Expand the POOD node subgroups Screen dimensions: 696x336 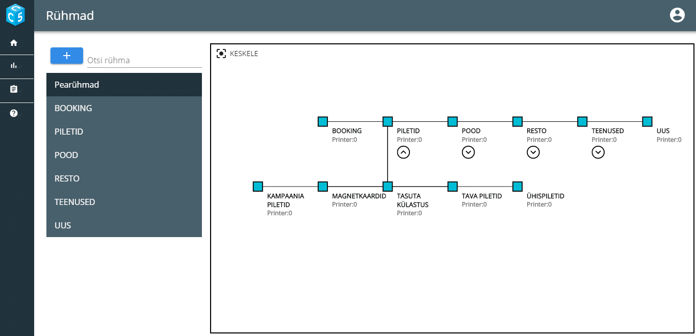click(x=468, y=152)
